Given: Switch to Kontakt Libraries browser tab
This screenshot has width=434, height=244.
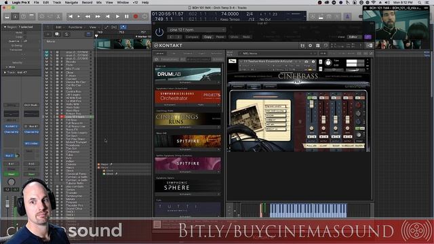Looking at the screenshot, I should pos(160,54).
